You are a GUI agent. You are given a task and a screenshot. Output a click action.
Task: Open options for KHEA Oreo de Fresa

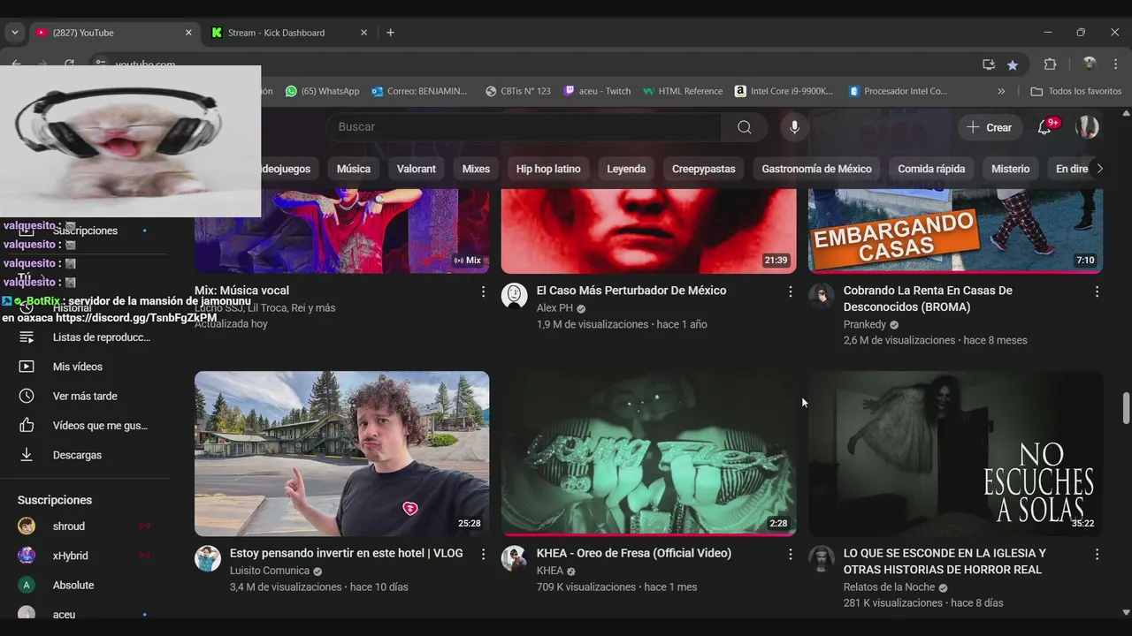(790, 554)
